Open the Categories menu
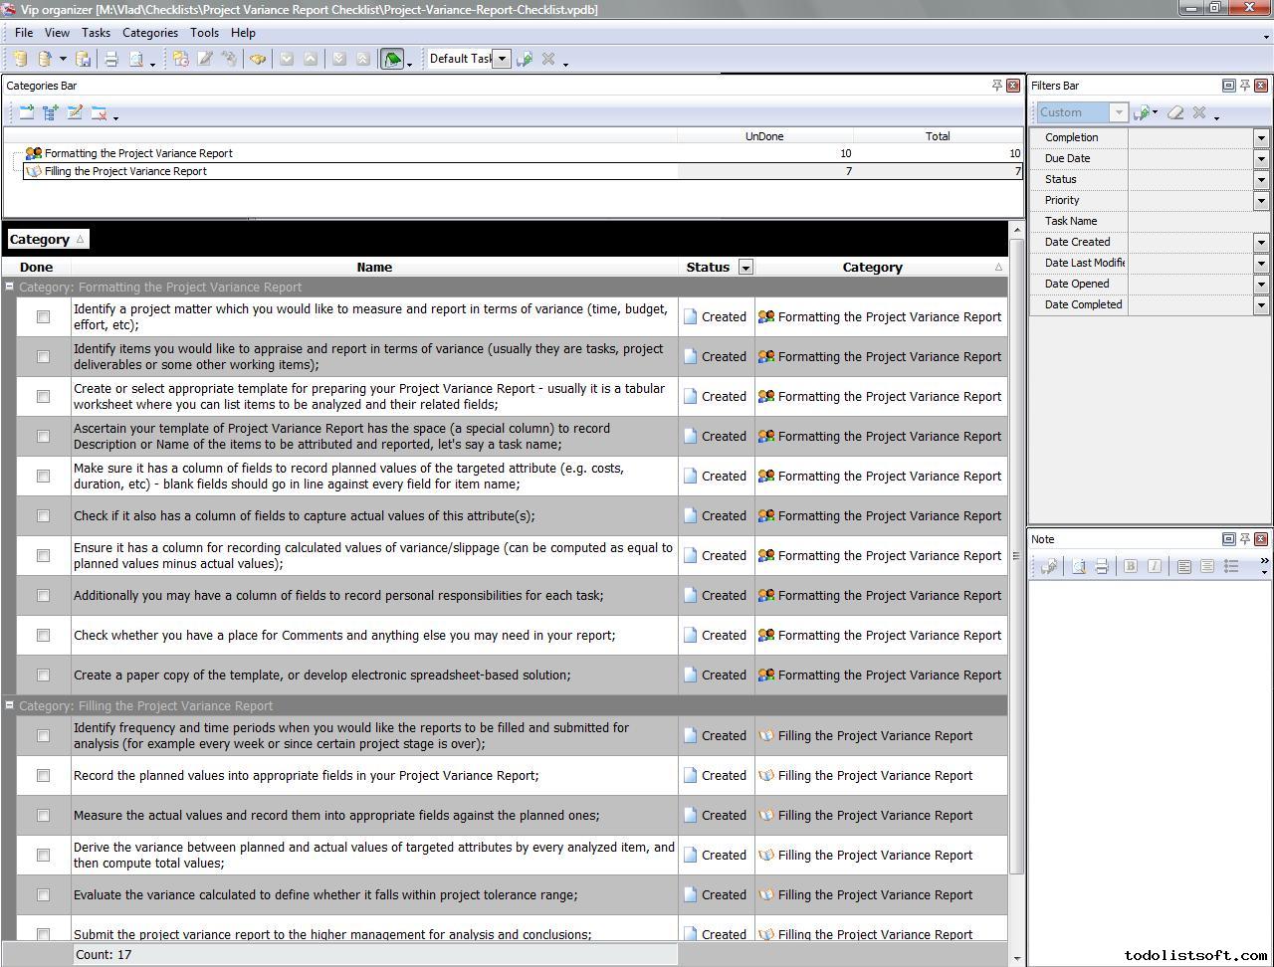 [149, 33]
